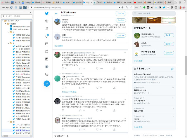Image resolution: width=187 pixels, height=138 pixels.
Task: Open the home icon above hashtag
Action: [47, 21]
